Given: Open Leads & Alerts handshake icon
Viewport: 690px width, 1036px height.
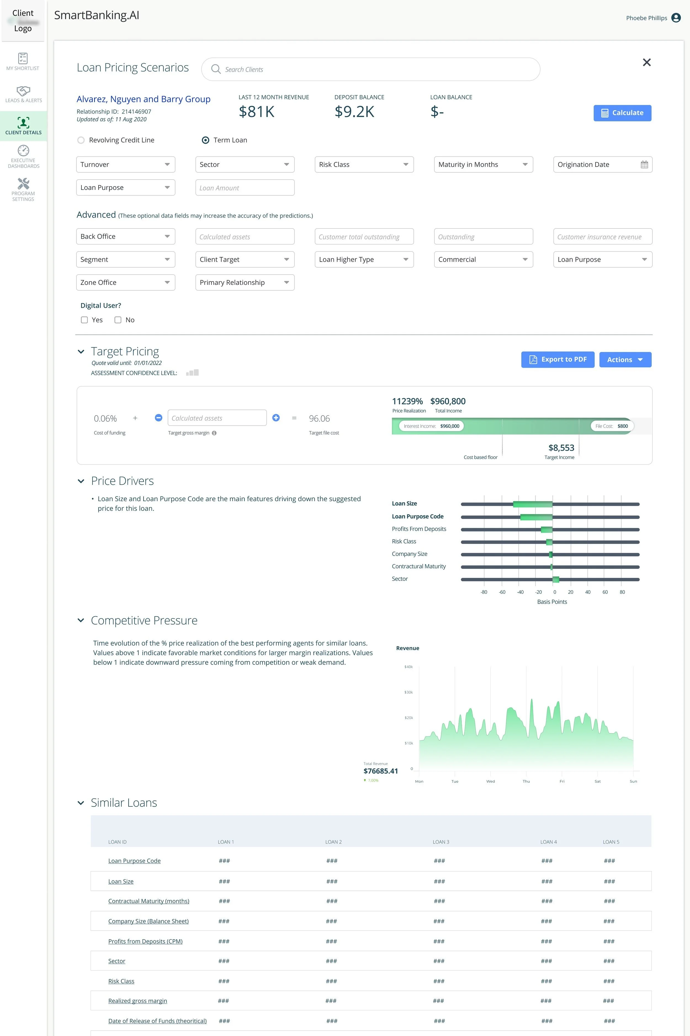Looking at the screenshot, I should click(23, 91).
